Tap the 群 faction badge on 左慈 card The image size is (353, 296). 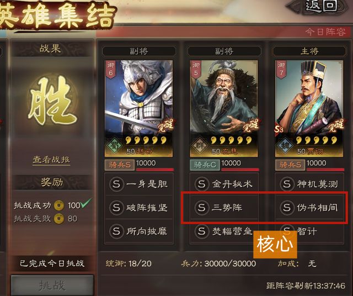click(200, 145)
